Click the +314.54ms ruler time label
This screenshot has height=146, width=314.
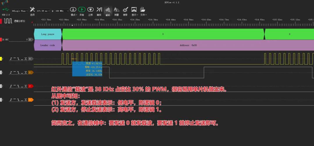coord(188,20)
